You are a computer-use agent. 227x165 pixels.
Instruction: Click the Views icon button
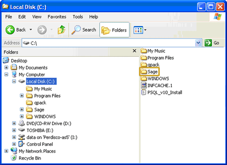(138, 30)
